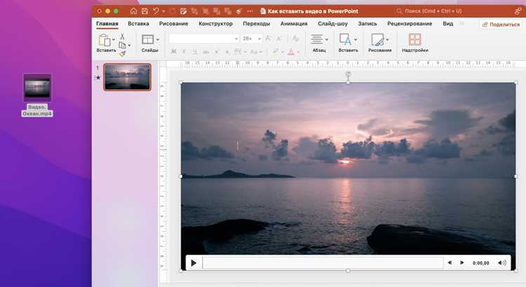Mute the video with the speaker icon
The width and height of the screenshot is (526, 287).
(502, 263)
